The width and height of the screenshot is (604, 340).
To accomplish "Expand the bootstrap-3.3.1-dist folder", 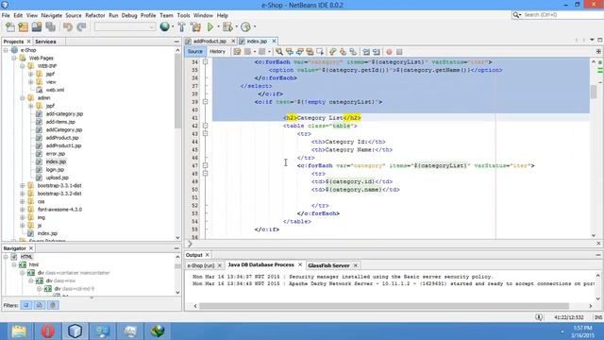I will pyautogui.click(x=23, y=185).
